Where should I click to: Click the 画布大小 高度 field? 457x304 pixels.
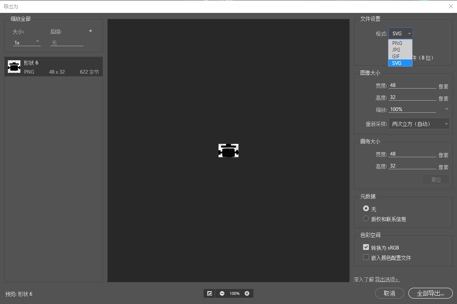pyautogui.click(x=413, y=166)
